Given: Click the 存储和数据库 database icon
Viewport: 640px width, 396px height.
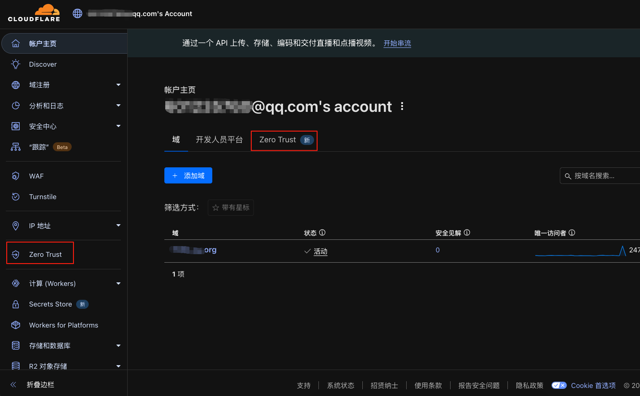Looking at the screenshot, I should coord(16,345).
